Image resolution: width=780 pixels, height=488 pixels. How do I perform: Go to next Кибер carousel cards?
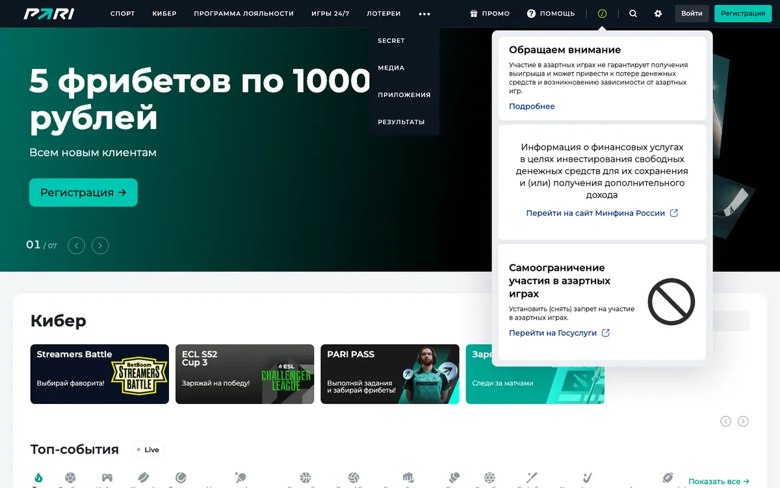[743, 421]
